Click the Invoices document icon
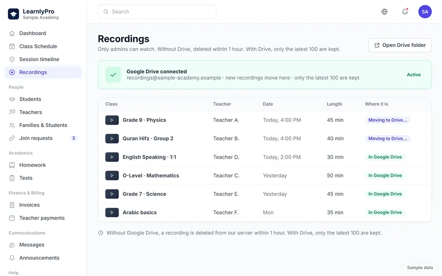Viewport: 442px width, 276px height. point(12,205)
